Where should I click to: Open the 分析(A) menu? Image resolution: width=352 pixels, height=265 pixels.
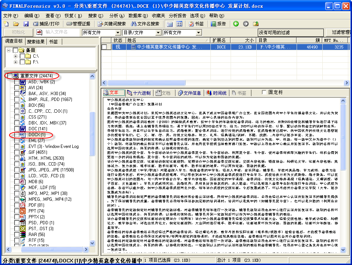pyautogui.click(x=117, y=16)
